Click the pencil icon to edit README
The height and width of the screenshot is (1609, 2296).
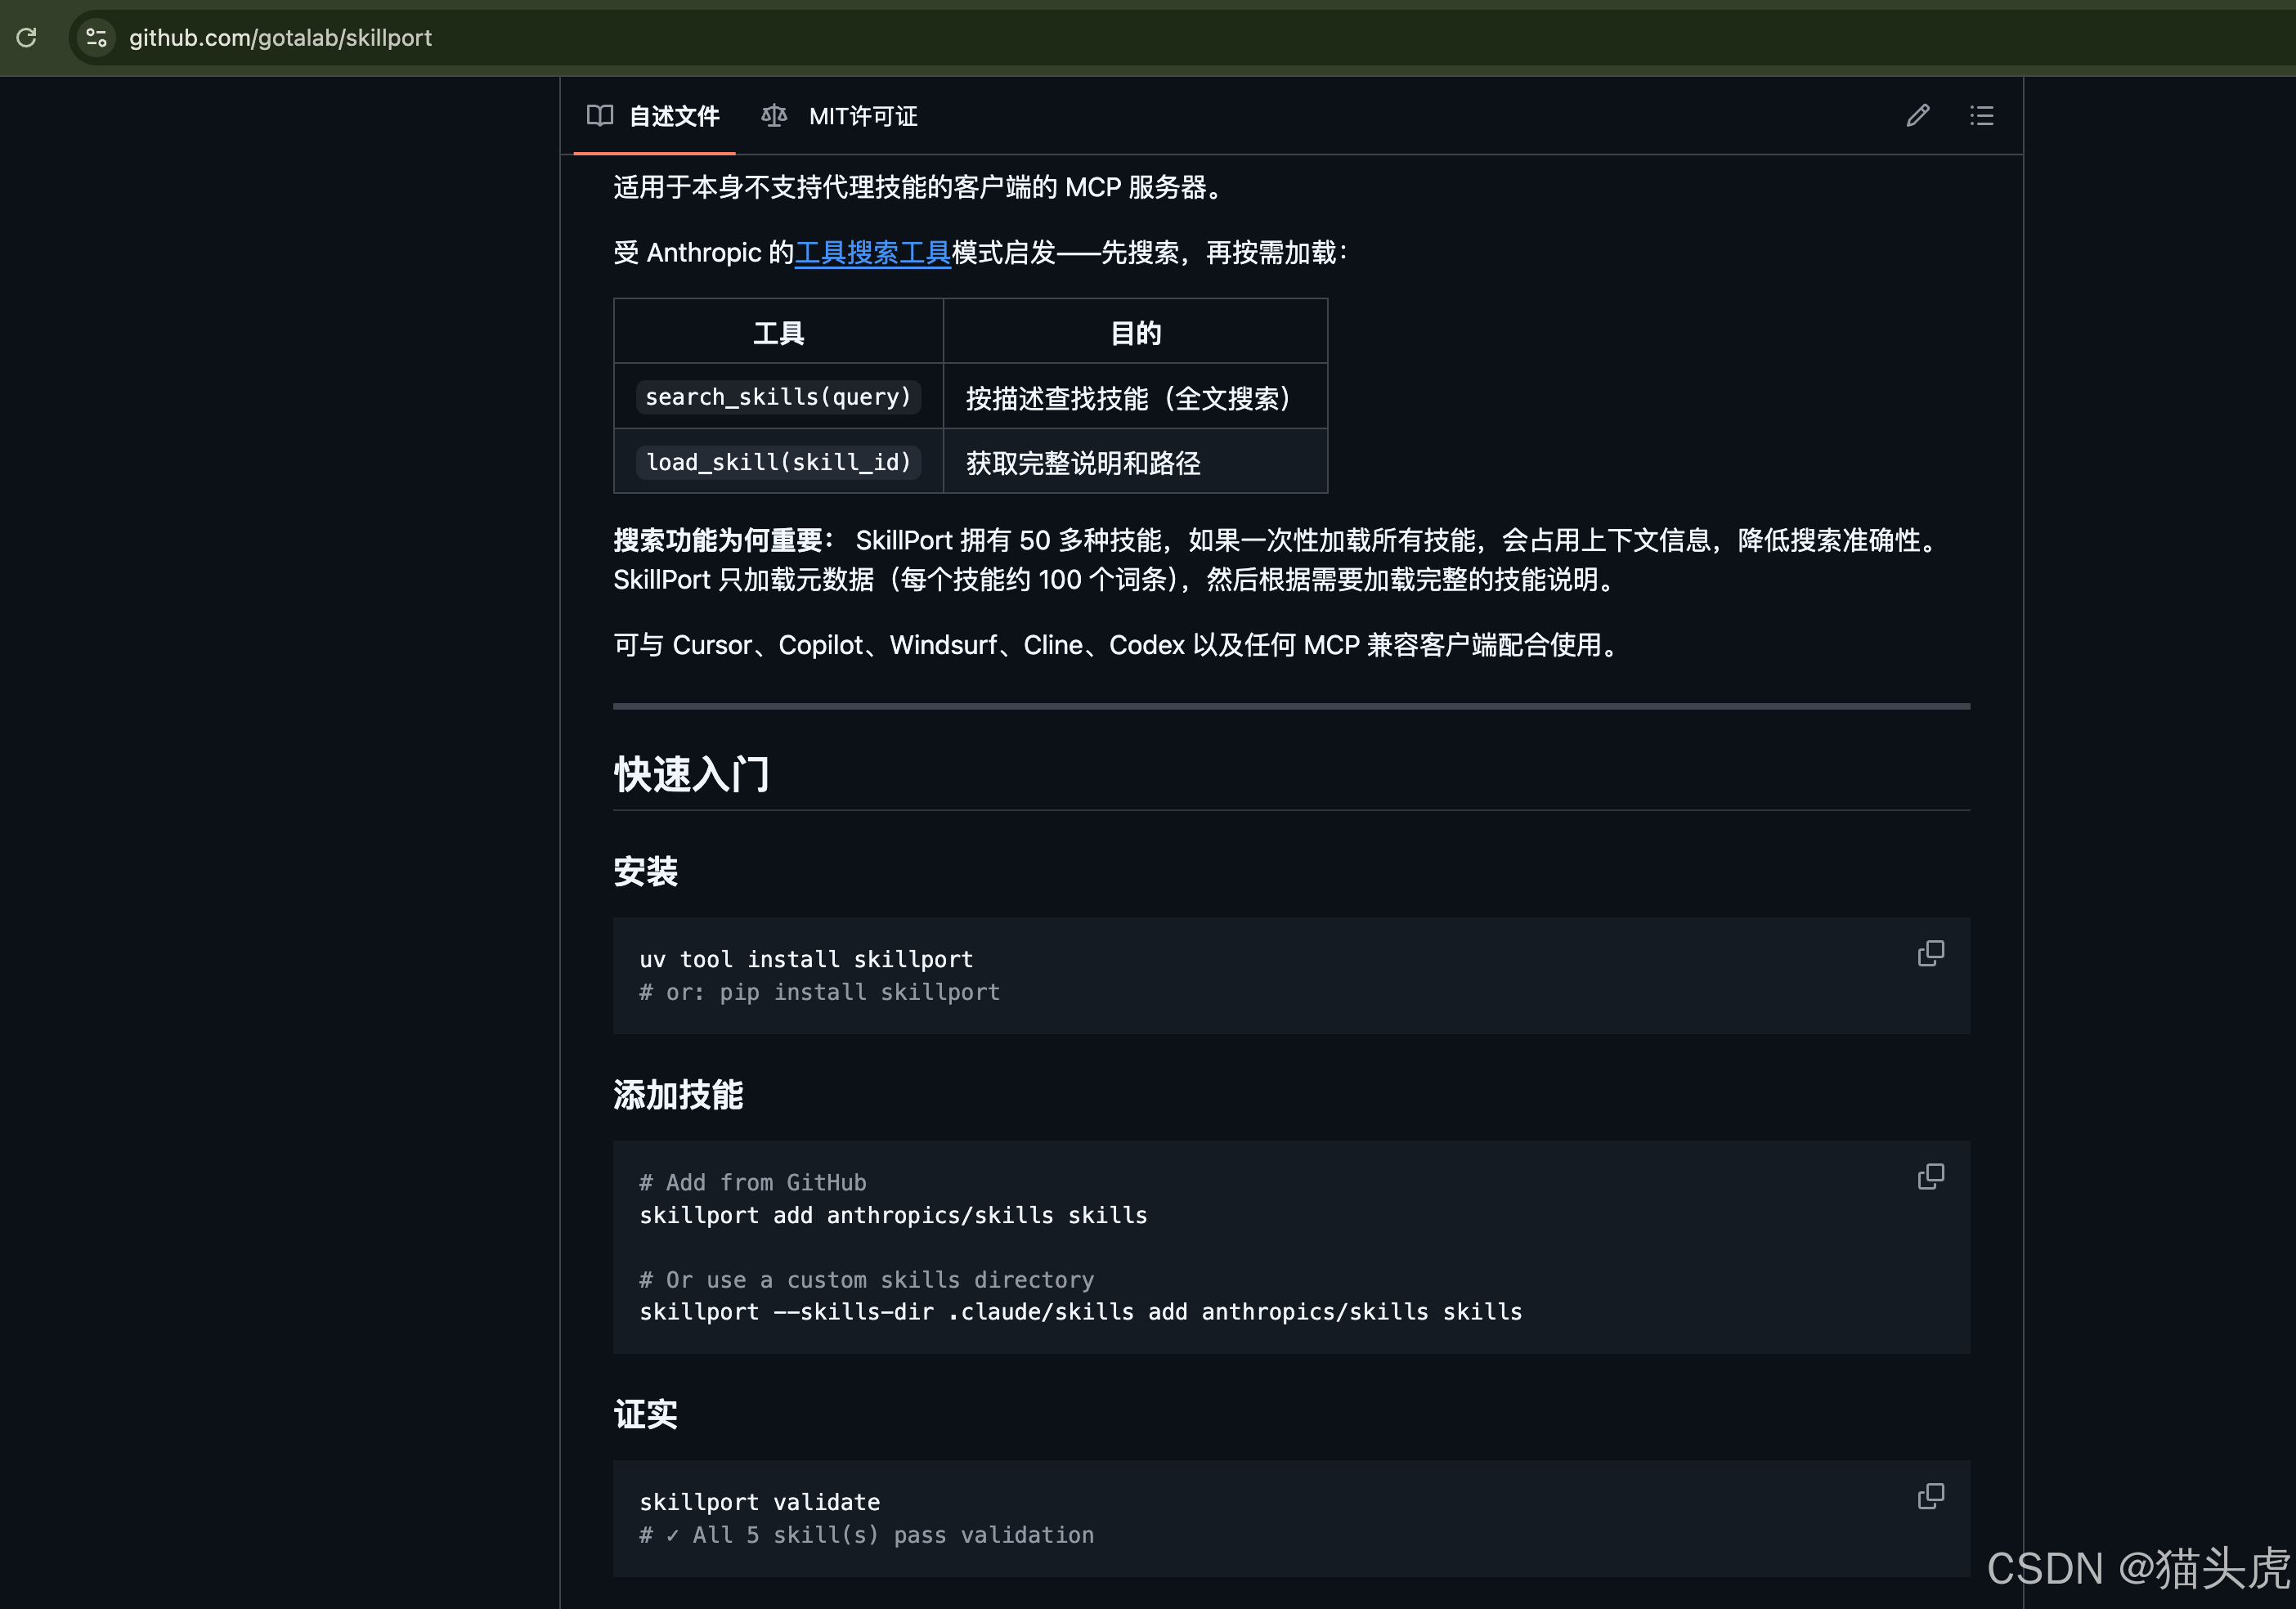1917,116
